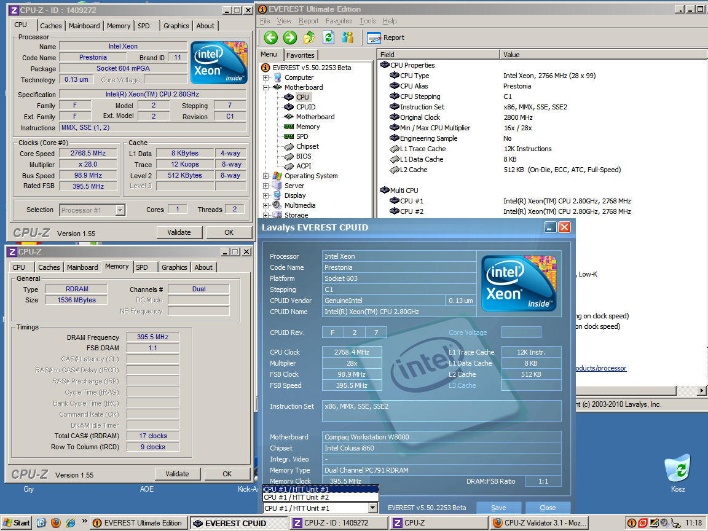Select the Chipset tree item

pos(307,146)
